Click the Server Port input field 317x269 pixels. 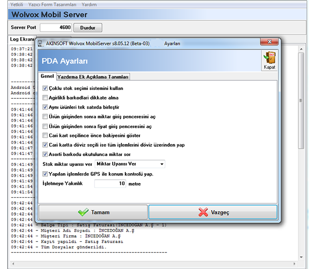coord(56,27)
